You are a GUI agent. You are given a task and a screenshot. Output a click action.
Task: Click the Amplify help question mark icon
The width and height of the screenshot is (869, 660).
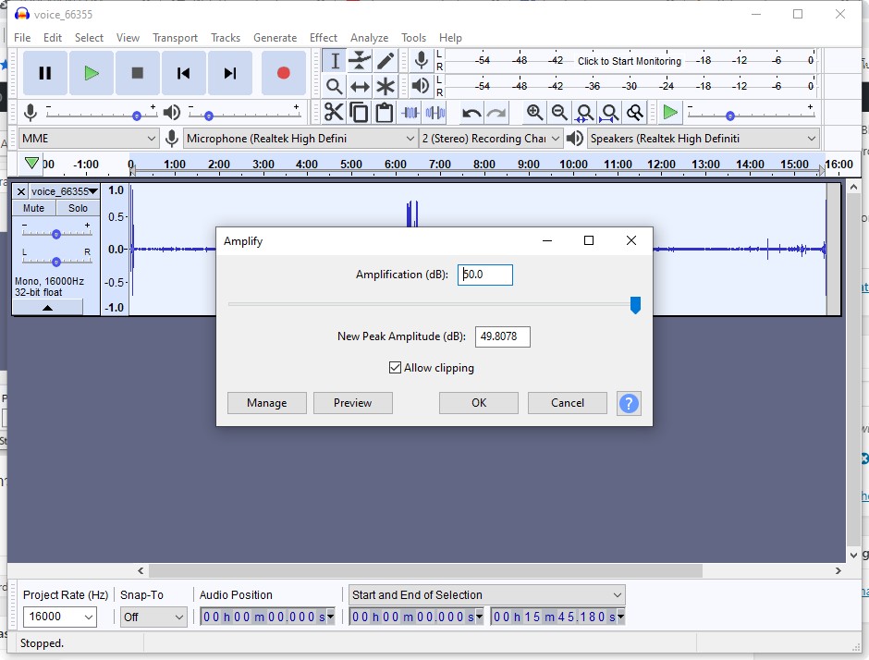tap(629, 403)
